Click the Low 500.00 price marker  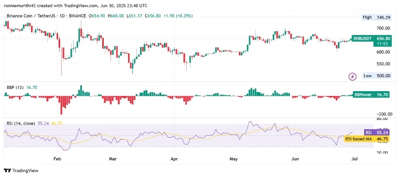tap(377, 76)
